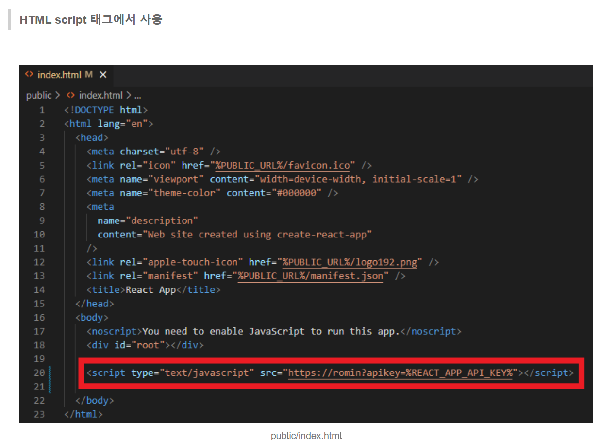
Task: Select the index.html editor tab
Action: click(66, 75)
